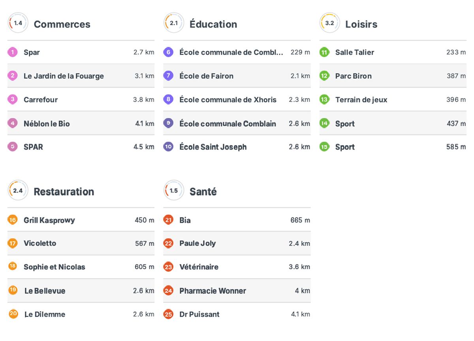Select the Vicoletto restaurant entry
This screenshot has width=474, height=341.
81,243
